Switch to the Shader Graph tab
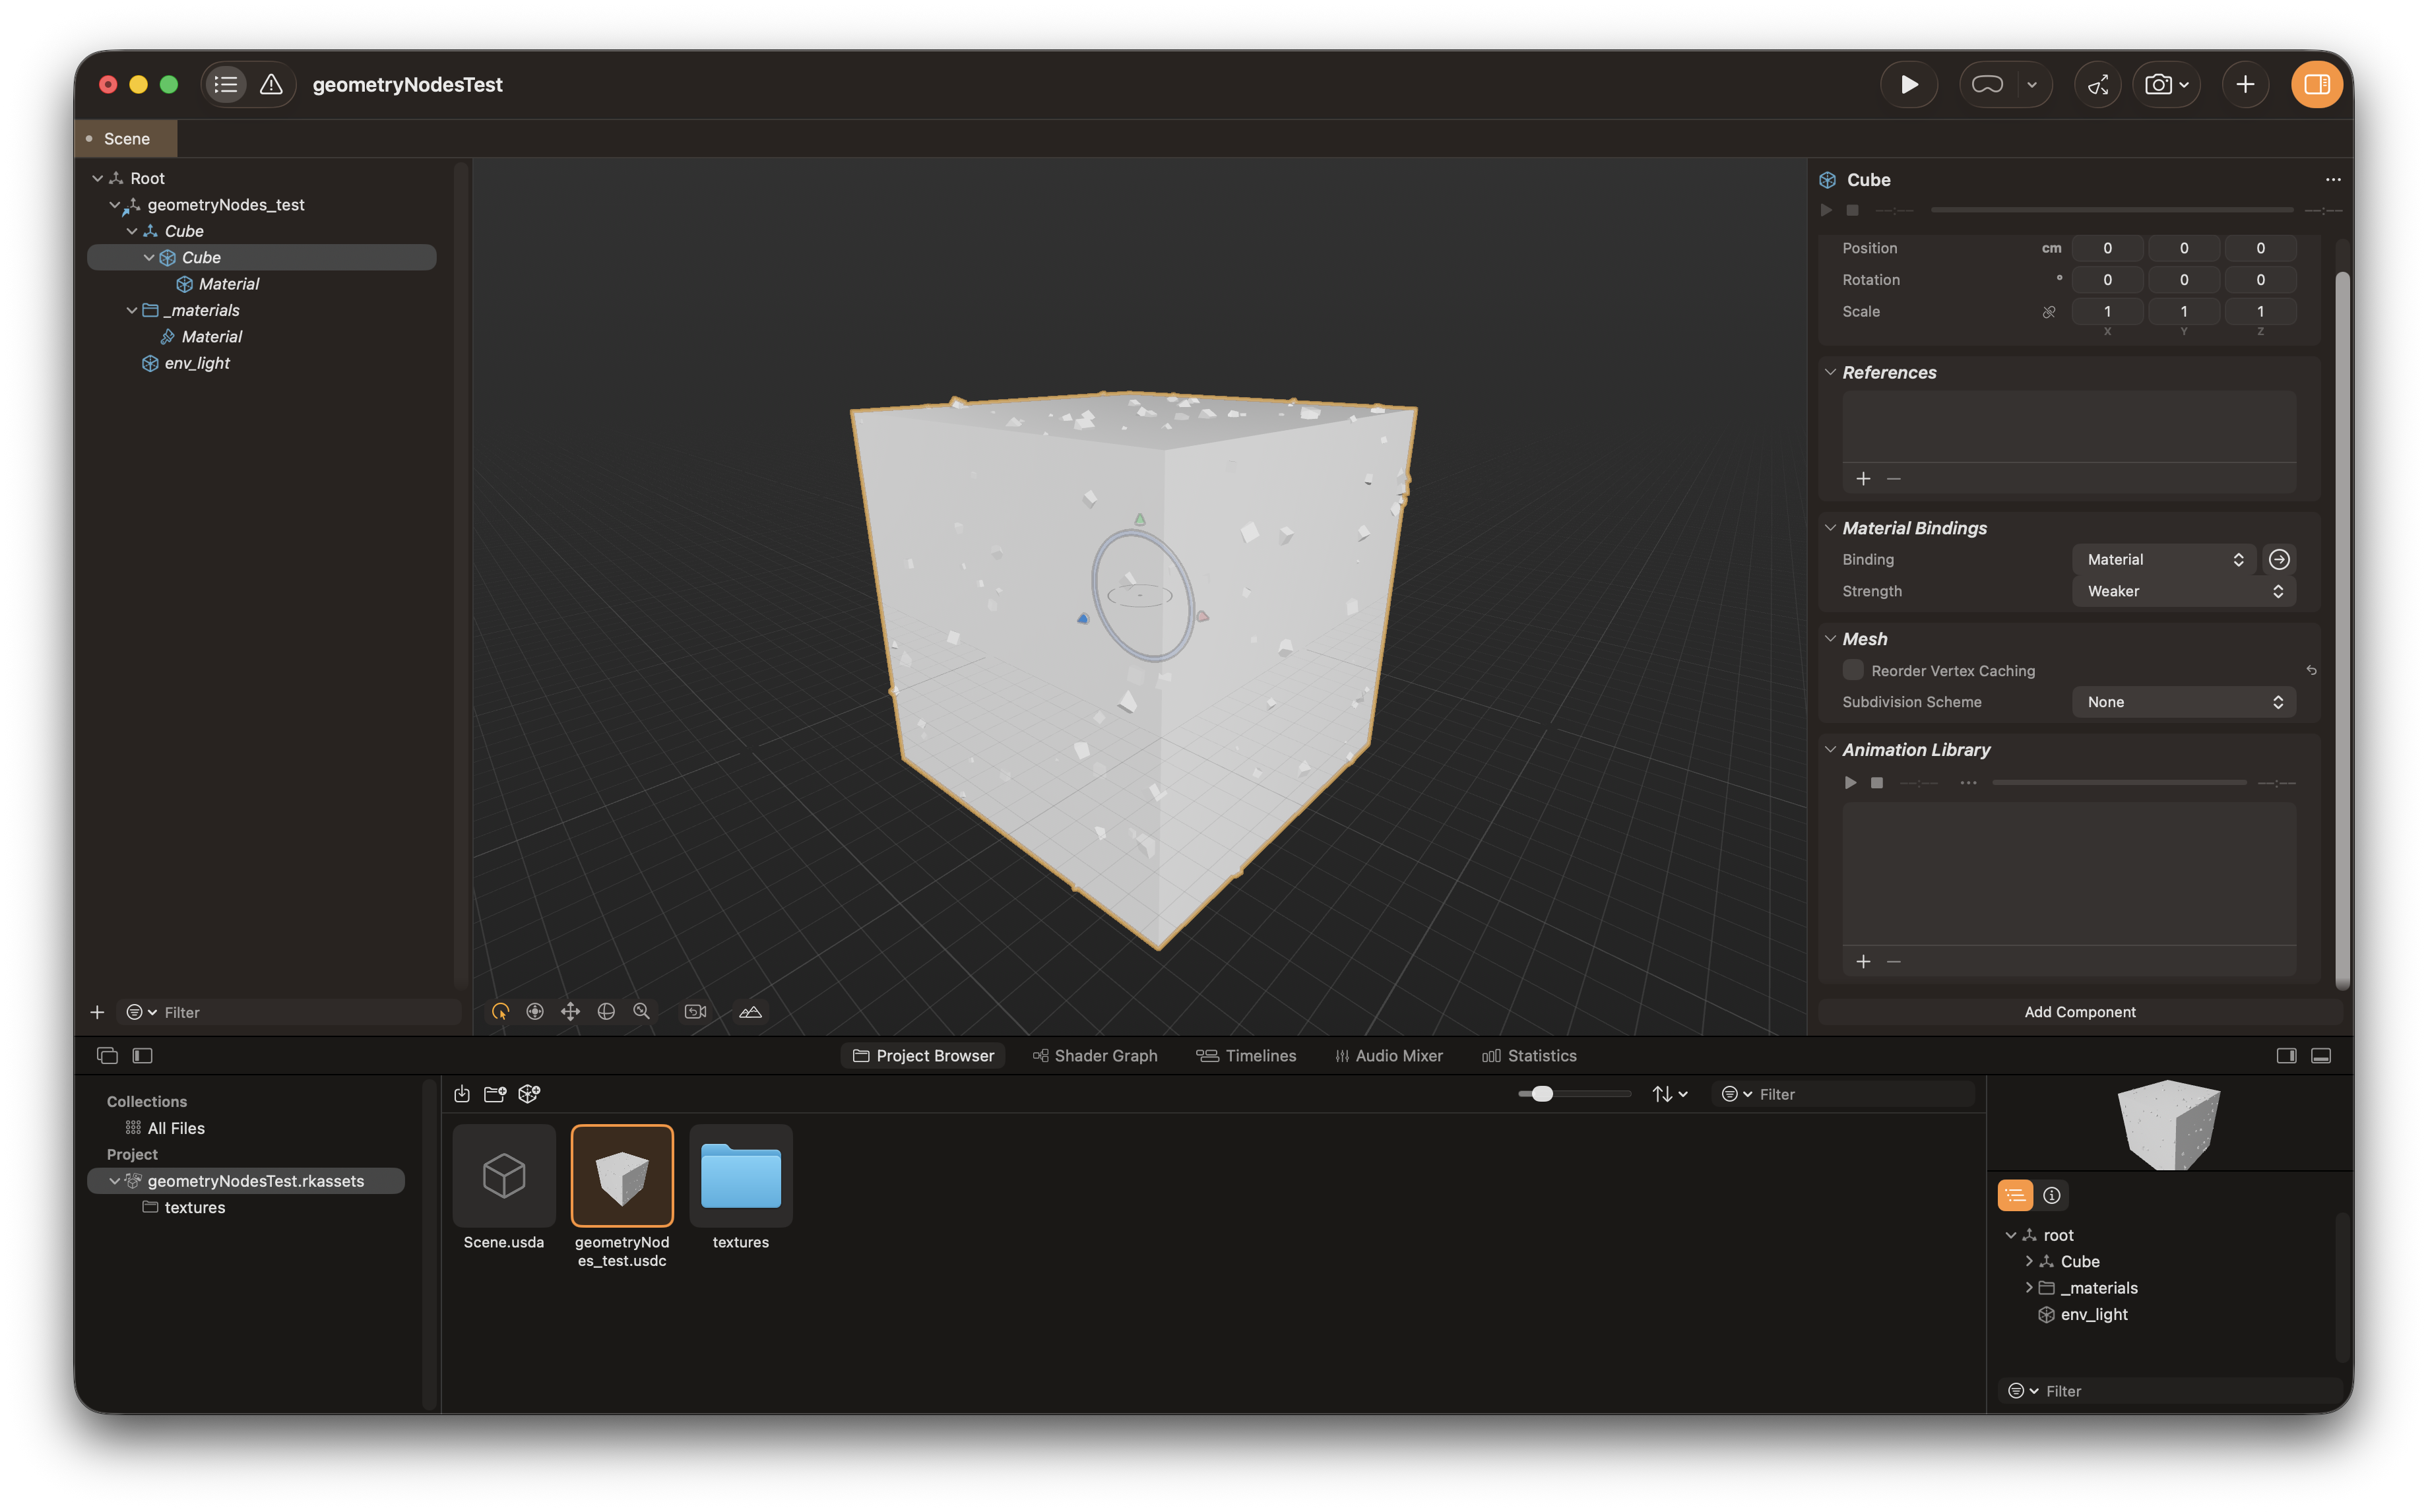Screen dimensions: 2428x1512 click(1095, 1056)
